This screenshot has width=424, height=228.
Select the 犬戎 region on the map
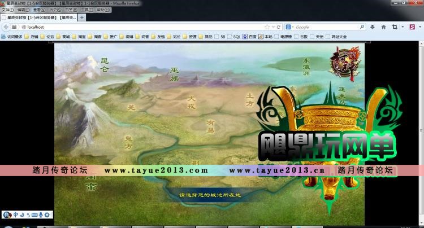pos(191,102)
